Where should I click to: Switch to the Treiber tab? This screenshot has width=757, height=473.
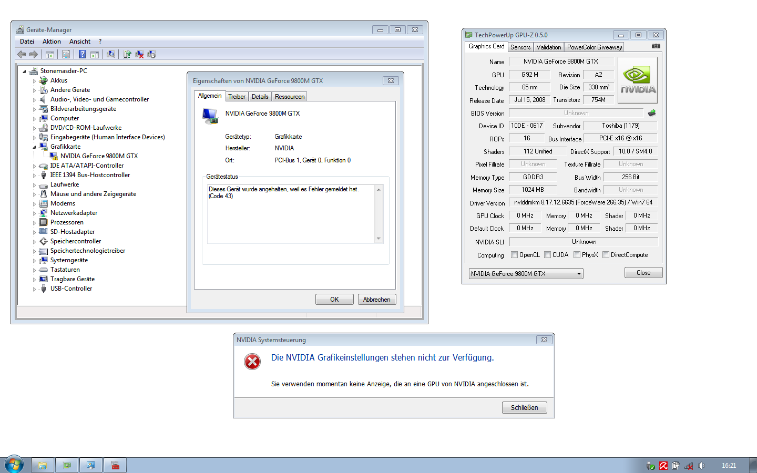point(237,97)
